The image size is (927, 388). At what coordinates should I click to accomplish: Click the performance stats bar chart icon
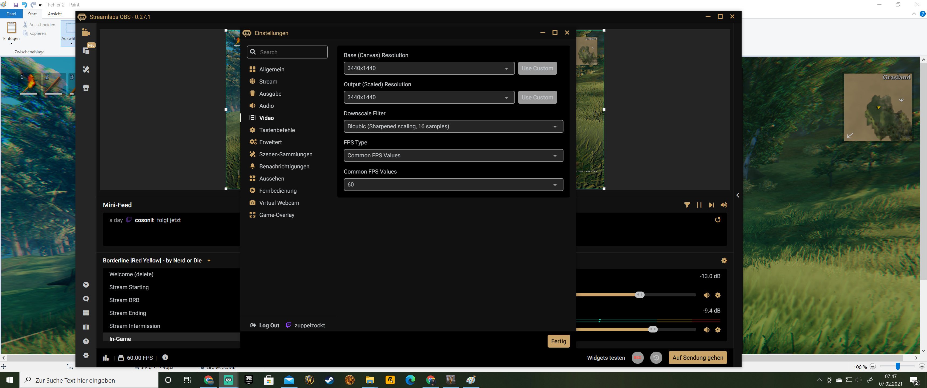[106, 358]
